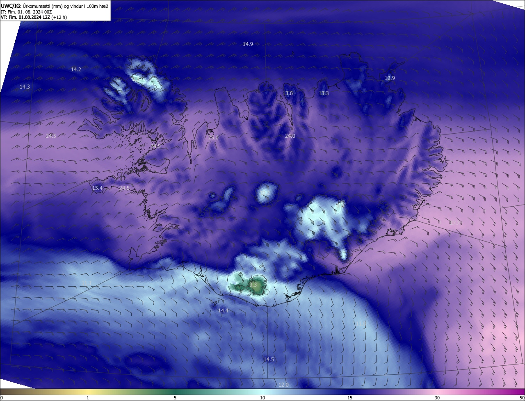Click the 24.0 value label
Viewport: 525px width, 401px height.
point(290,136)
